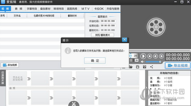Open help via the question mark icon
The height and width of the screenshot is (106, 191).
pos(144,67)
